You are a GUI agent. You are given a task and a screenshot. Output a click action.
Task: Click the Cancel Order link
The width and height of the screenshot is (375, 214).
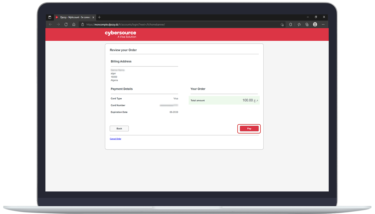[115, 139]
